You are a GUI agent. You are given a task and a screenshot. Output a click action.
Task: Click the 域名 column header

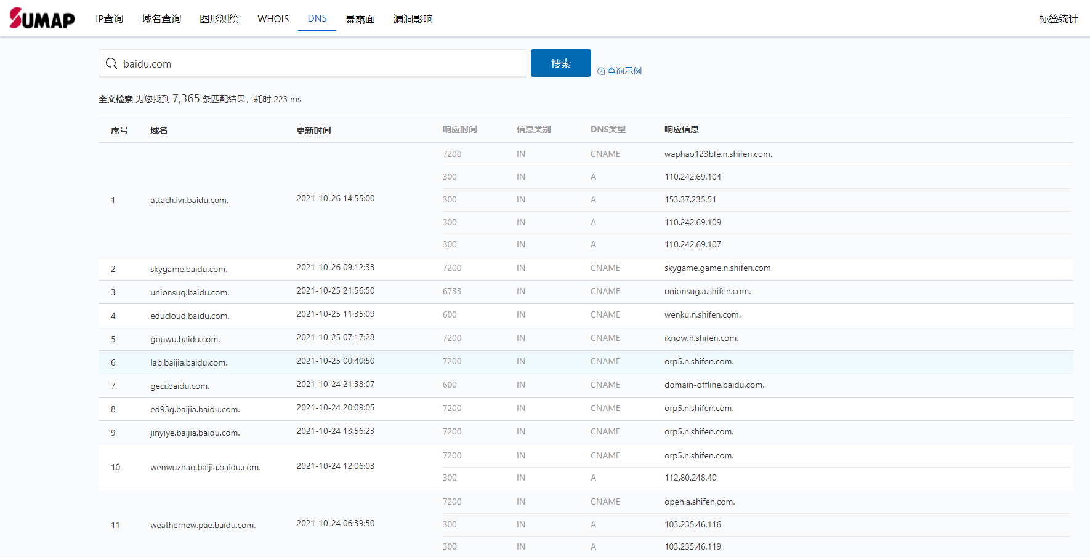[x=159, y=130]
